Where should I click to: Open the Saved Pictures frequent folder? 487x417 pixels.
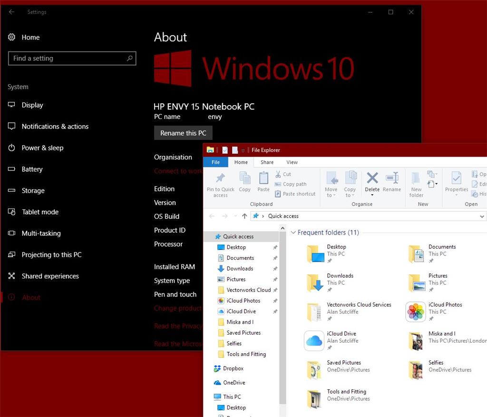coord(338,370)
